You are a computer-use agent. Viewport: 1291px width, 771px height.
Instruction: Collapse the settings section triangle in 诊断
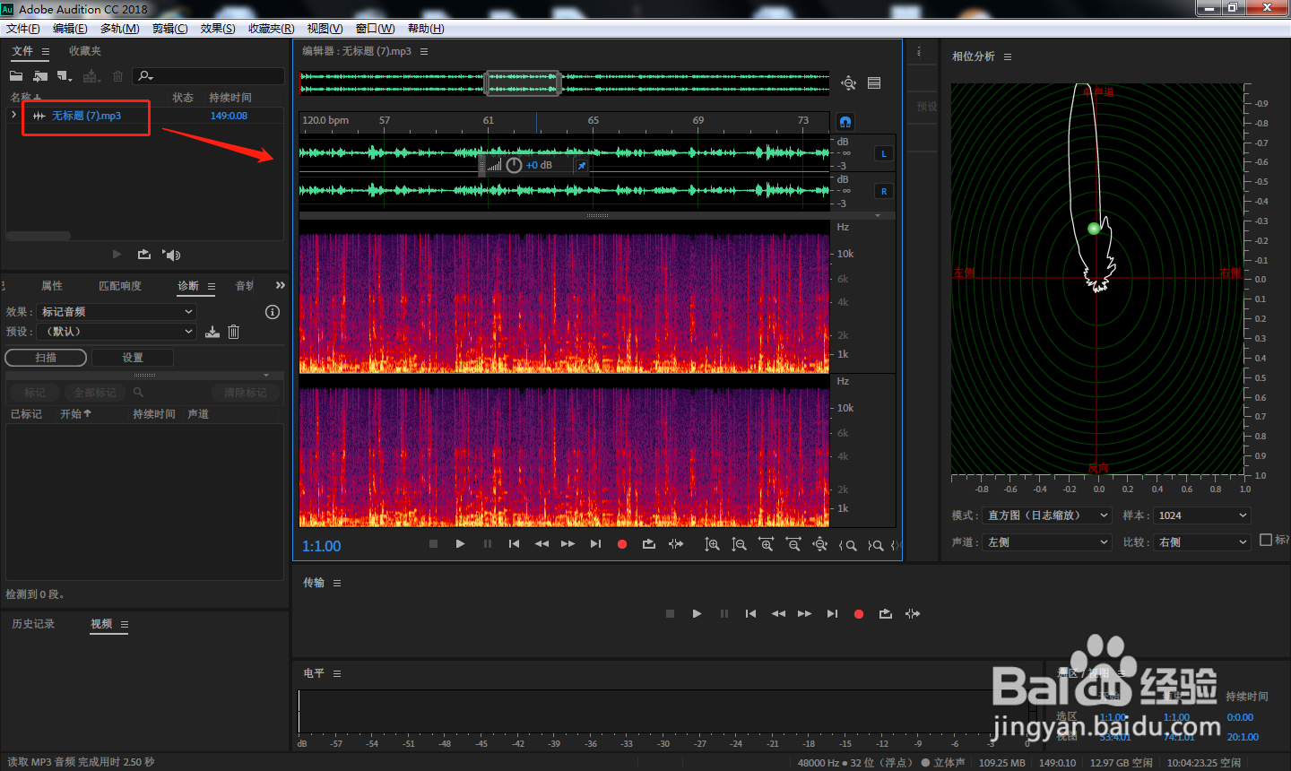click(266, 375)
